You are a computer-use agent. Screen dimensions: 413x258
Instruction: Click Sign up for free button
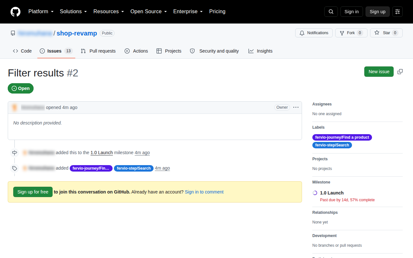(x=33, y=192)
